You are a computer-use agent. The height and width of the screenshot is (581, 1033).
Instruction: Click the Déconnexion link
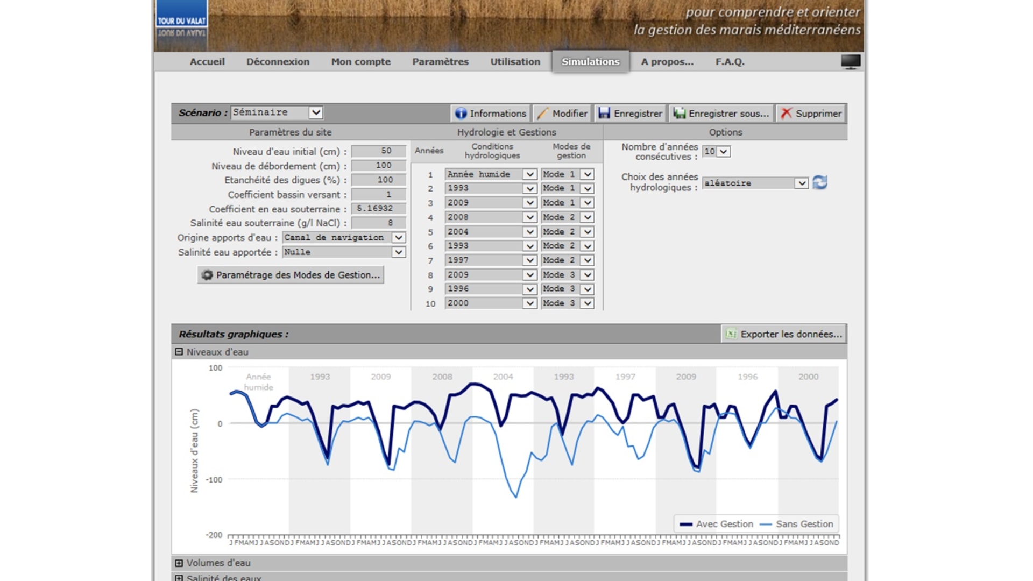(x=278, y=61)
